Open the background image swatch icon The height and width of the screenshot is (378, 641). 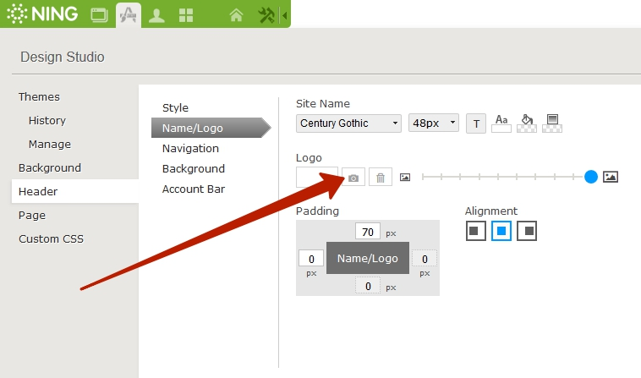(552, 123)
